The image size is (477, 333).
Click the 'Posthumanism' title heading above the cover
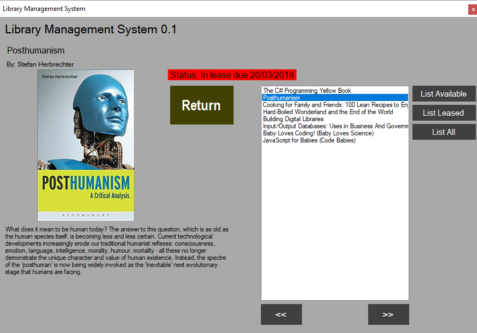(36, 50)
